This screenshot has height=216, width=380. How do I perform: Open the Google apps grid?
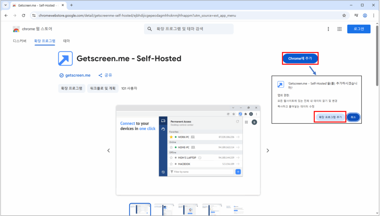pos(339,29)
